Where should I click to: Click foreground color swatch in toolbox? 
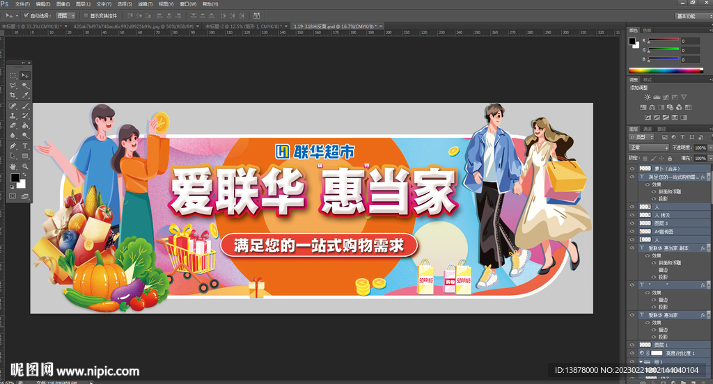pyautogui.click(x=15, y=177)
